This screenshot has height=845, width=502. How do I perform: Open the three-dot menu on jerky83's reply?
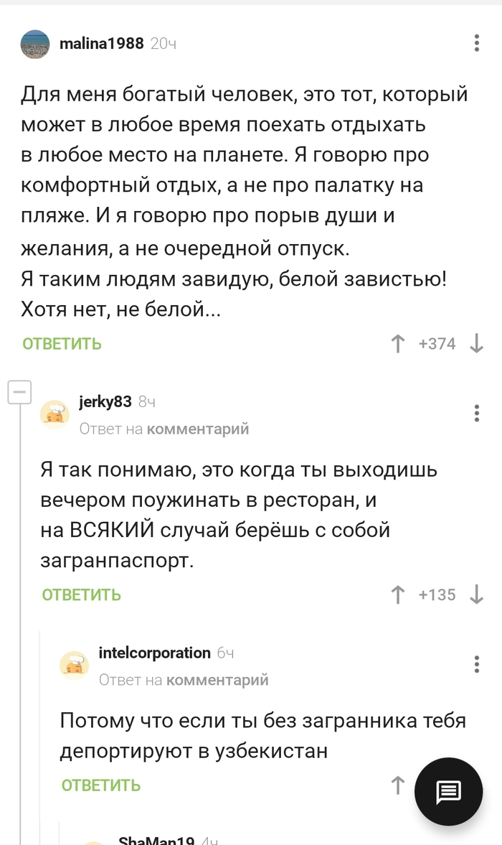(476, 414)
